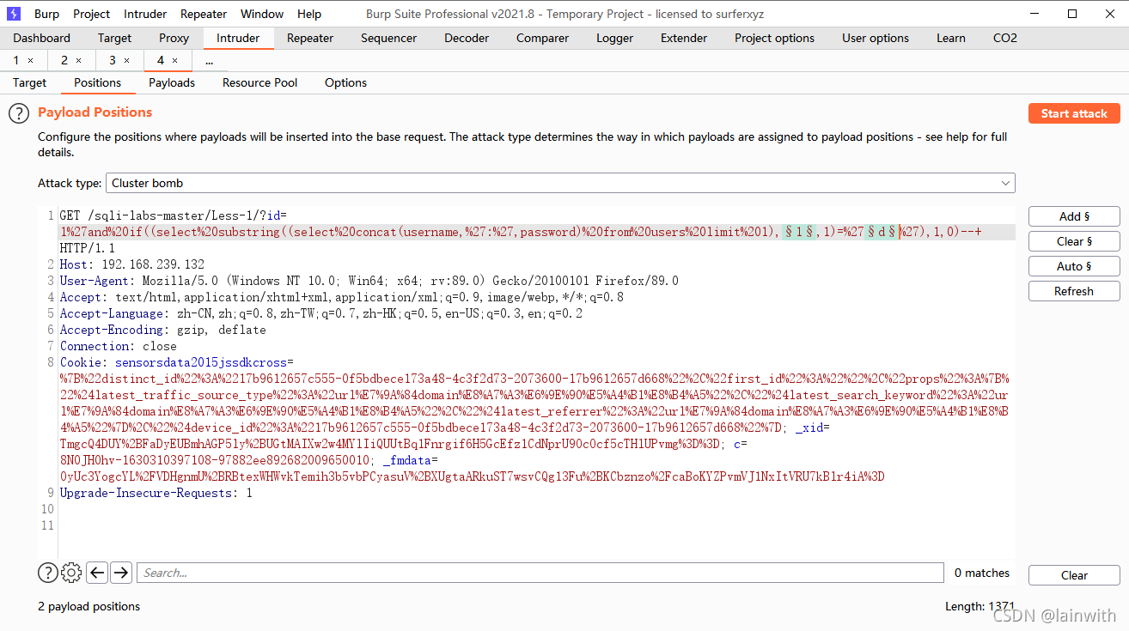Open the Positions sub-tab

[x=97, y=82]
